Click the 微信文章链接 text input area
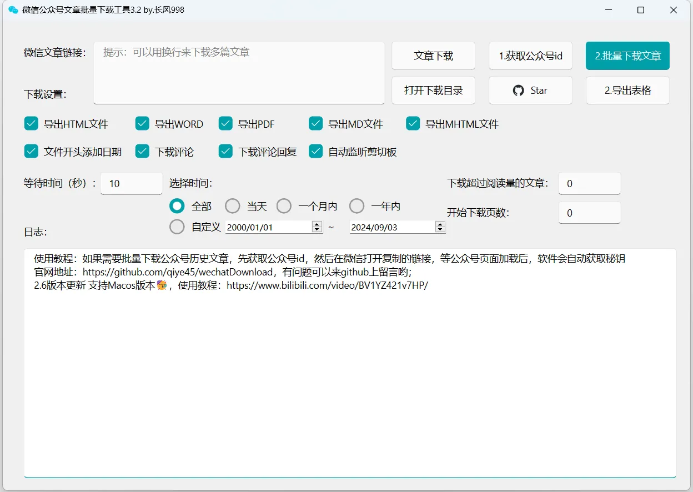The height and width of the screenshot is (492, 693). 239,73
